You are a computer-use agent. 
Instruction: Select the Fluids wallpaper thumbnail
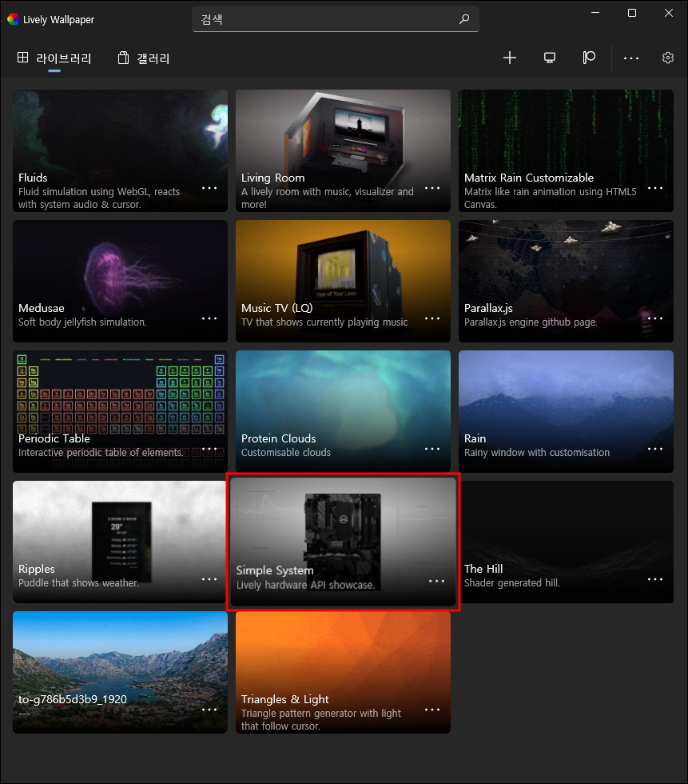(121, 150)
